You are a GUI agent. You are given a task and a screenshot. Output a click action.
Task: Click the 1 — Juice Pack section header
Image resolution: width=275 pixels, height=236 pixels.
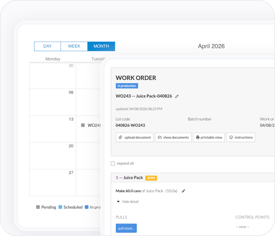click(x=193, y=178)
